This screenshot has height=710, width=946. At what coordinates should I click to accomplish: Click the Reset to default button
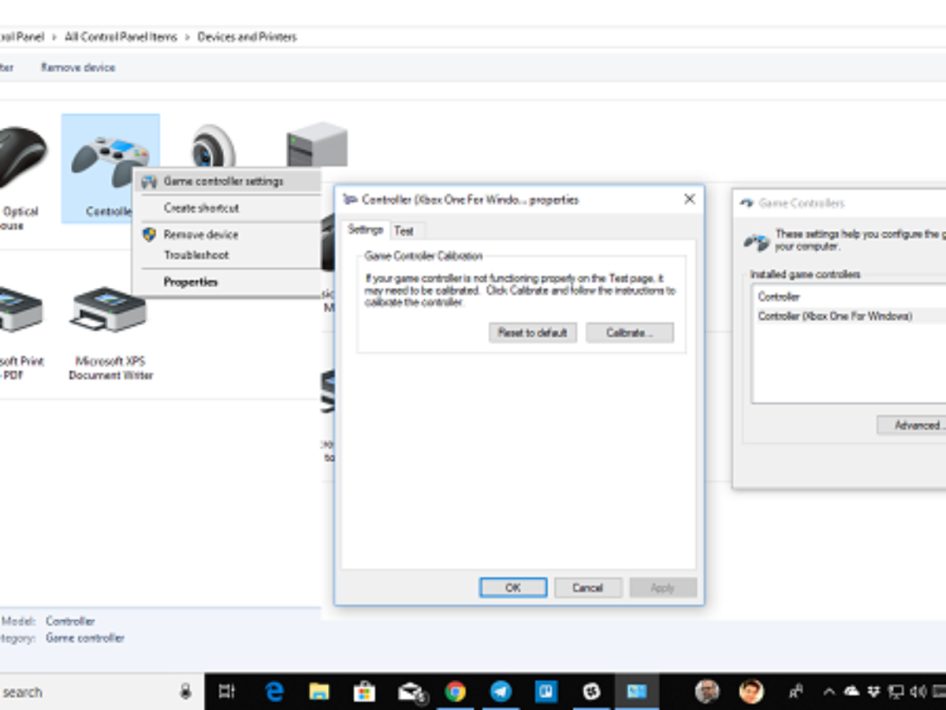pos(532,332)
